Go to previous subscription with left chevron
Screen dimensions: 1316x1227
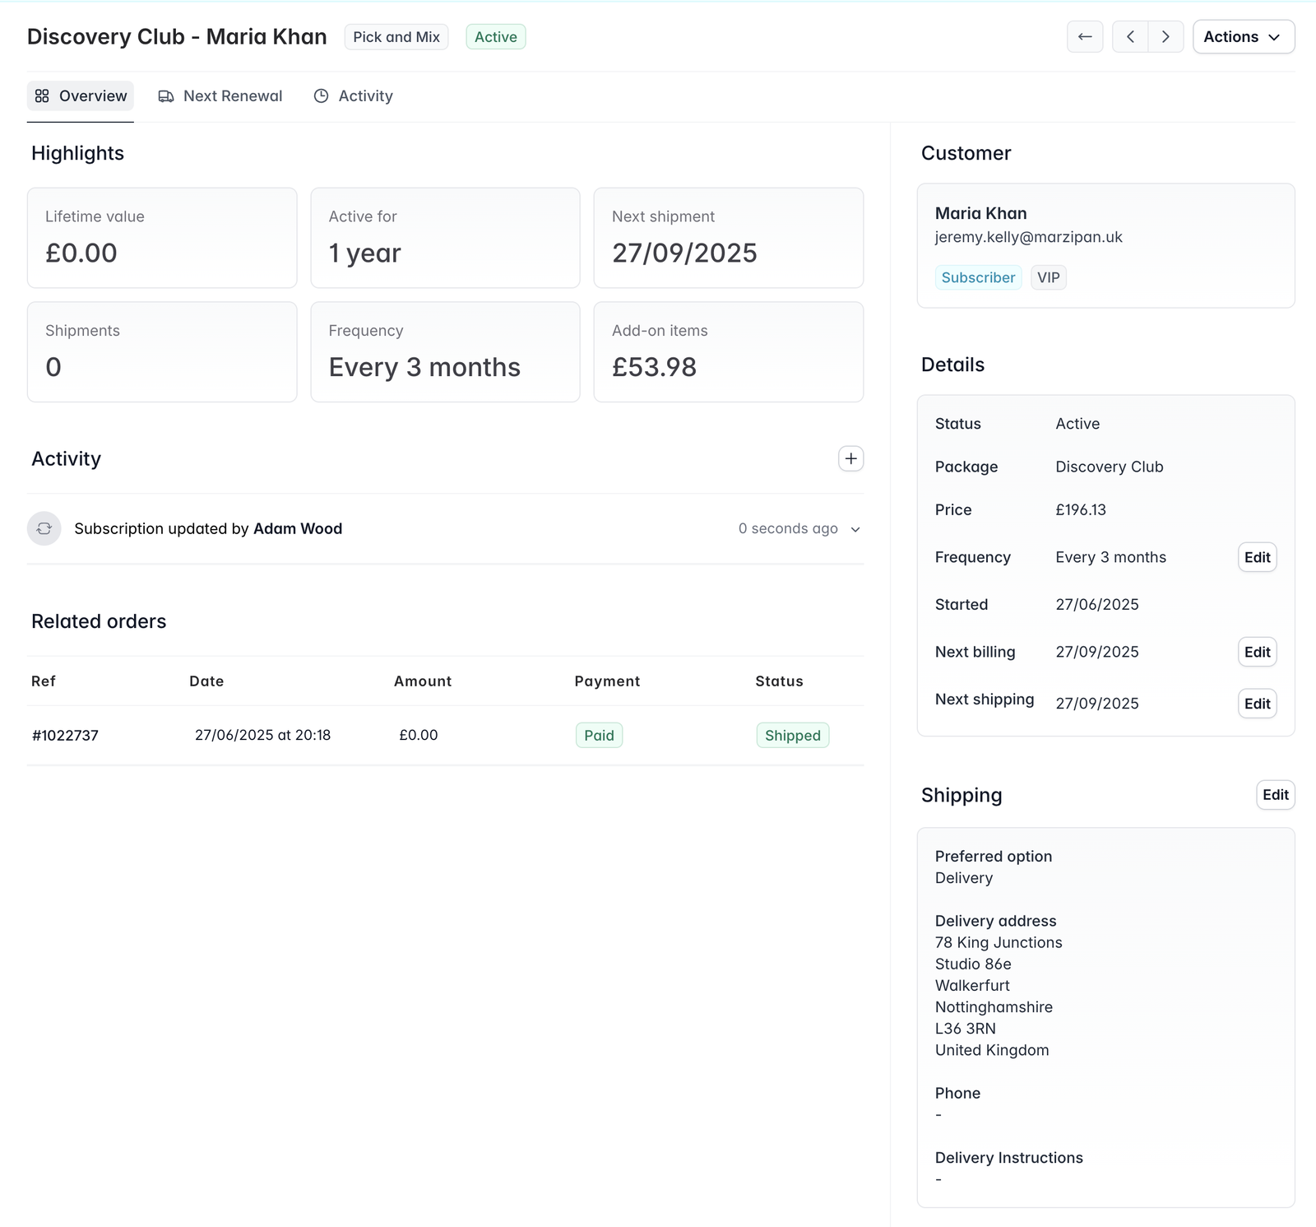pyautogui.click(x=1130, y=37)
